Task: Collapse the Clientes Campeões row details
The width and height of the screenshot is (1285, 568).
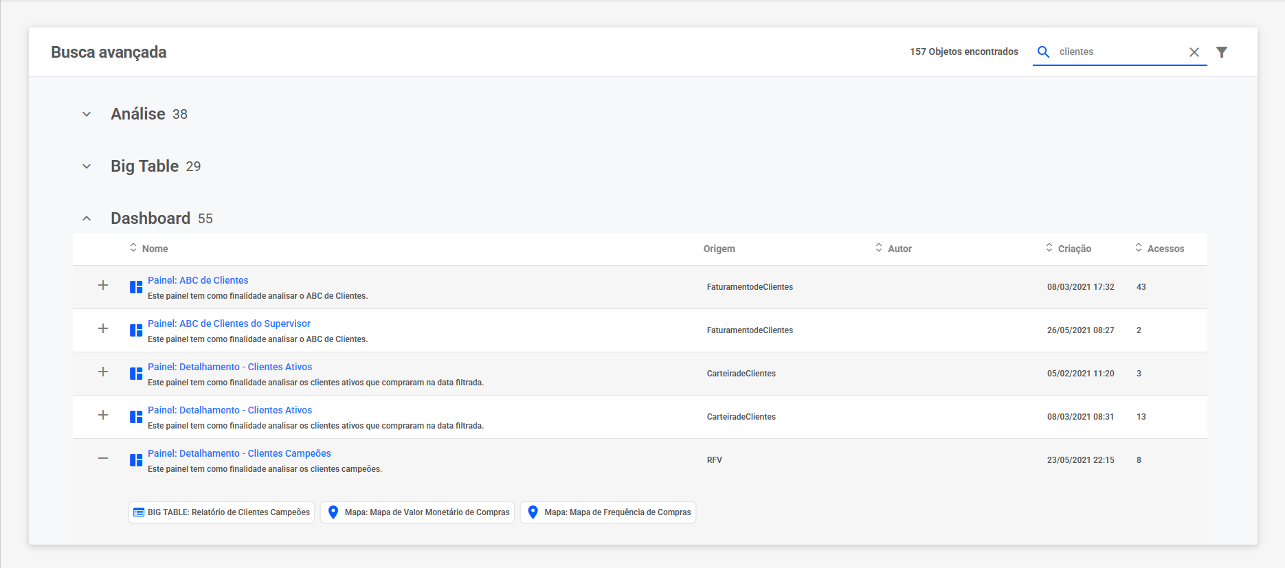Action: (x=103, y=458)
